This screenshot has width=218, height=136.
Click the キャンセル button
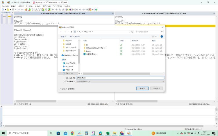click(156, 88)
